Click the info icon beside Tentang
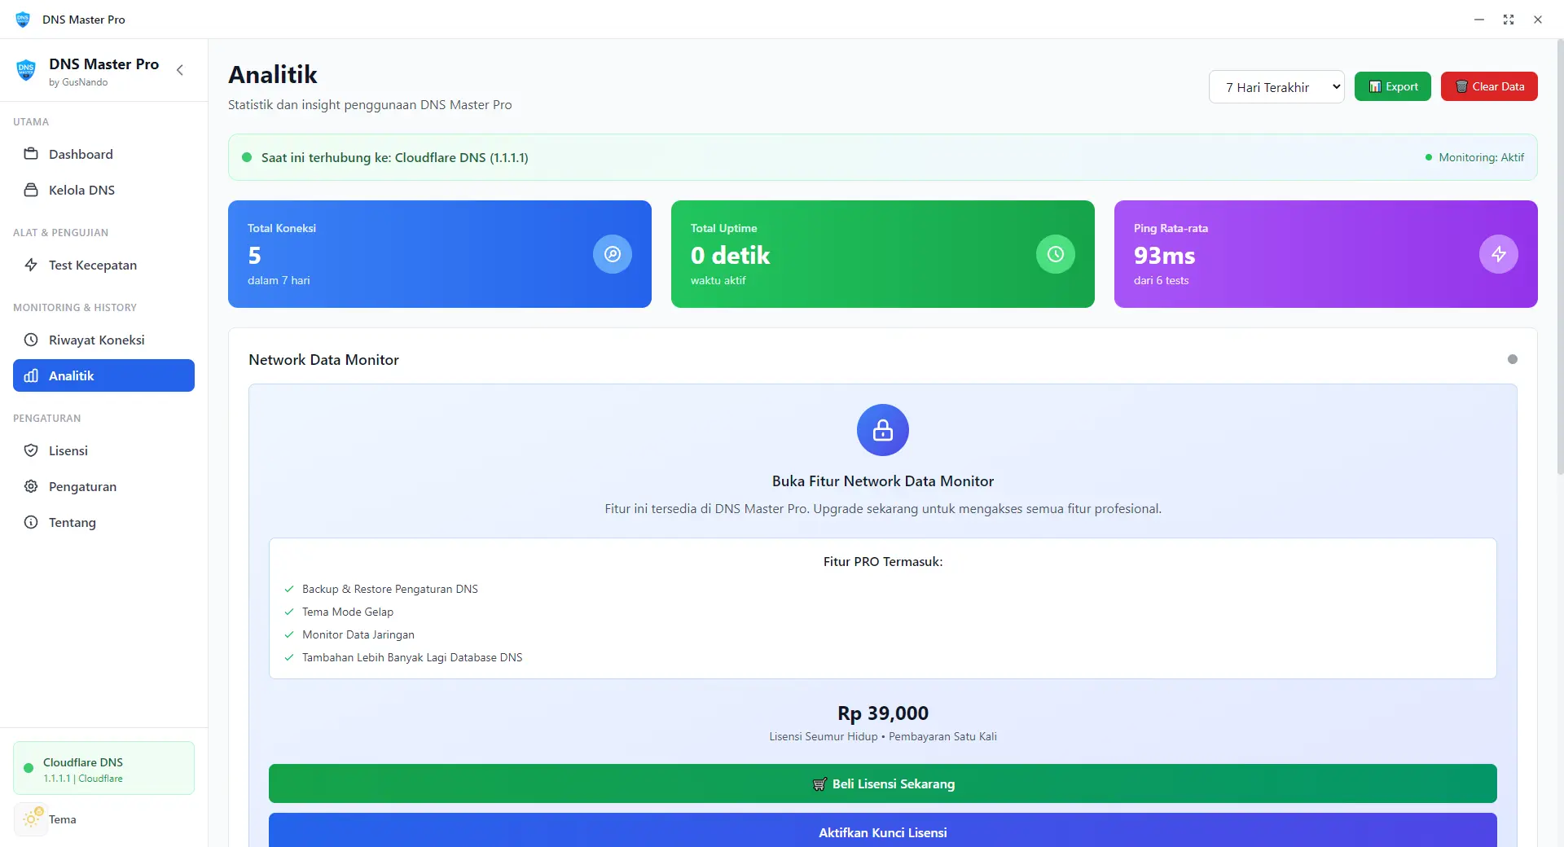The height and width of the screenshot is (847, 1564). [31, 522]
